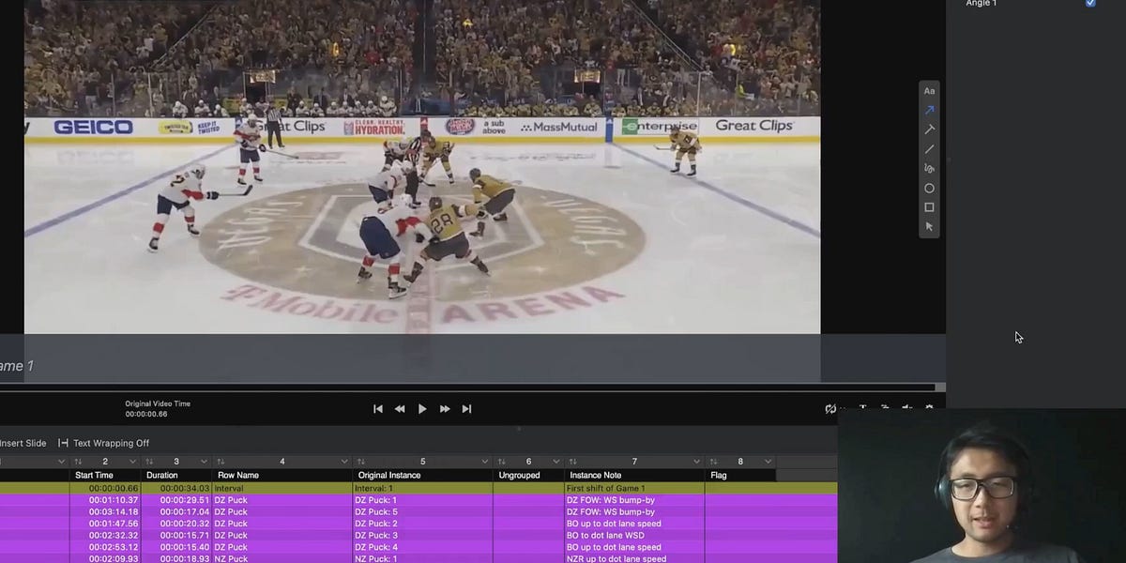Select the line drawing tool
1126x563 pixels.
coord(929,149)
